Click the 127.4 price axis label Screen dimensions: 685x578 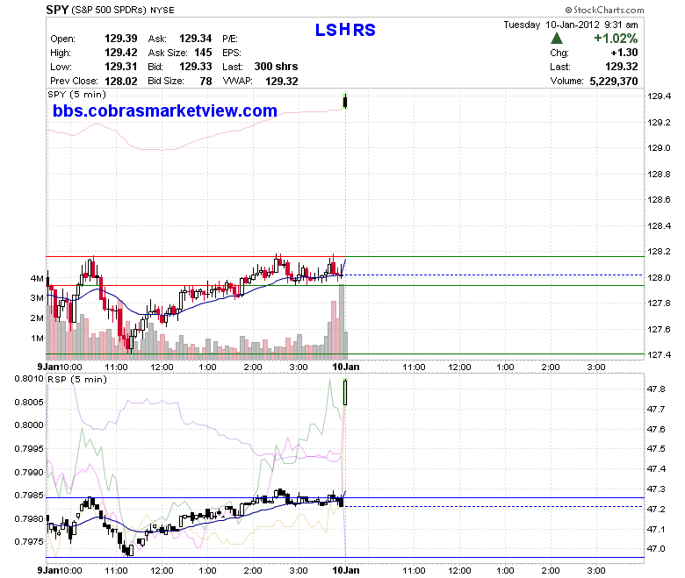(x=659, y=355)
